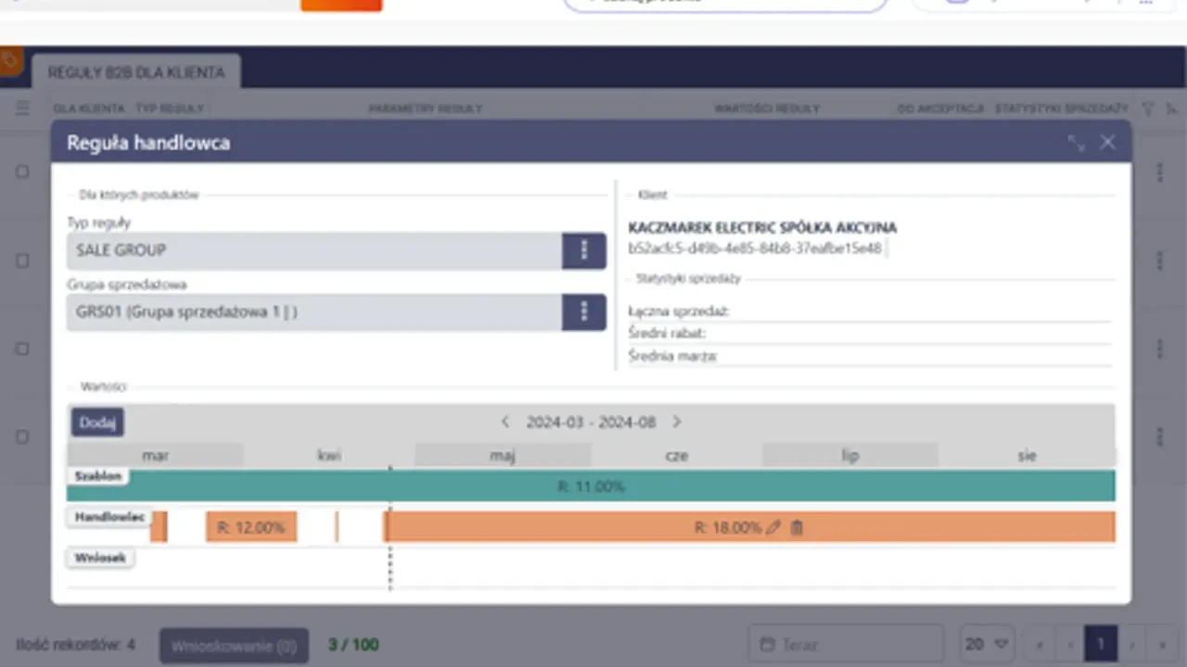Open the three-dot menu of the third table row
Screen dimensions: 1187x667
[x=1159, y=348]
